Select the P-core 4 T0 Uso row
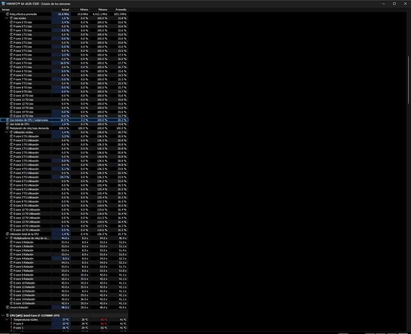Viewport: 411px width, 334px height. [64, 55]
